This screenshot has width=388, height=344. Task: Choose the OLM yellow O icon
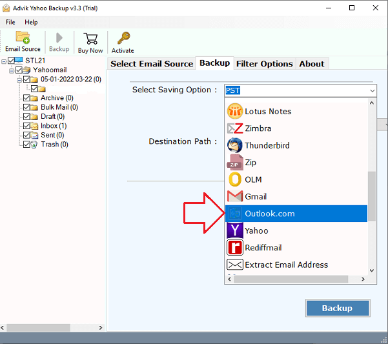click(234, 179)
